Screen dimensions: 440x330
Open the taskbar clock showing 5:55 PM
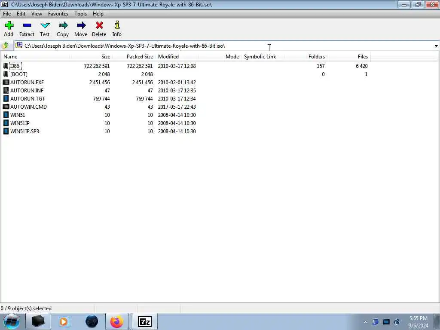point(418,322)
